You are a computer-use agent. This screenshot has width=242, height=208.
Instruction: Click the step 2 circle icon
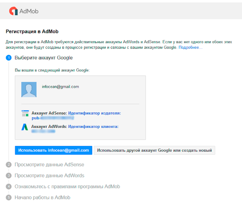[9, 165]
